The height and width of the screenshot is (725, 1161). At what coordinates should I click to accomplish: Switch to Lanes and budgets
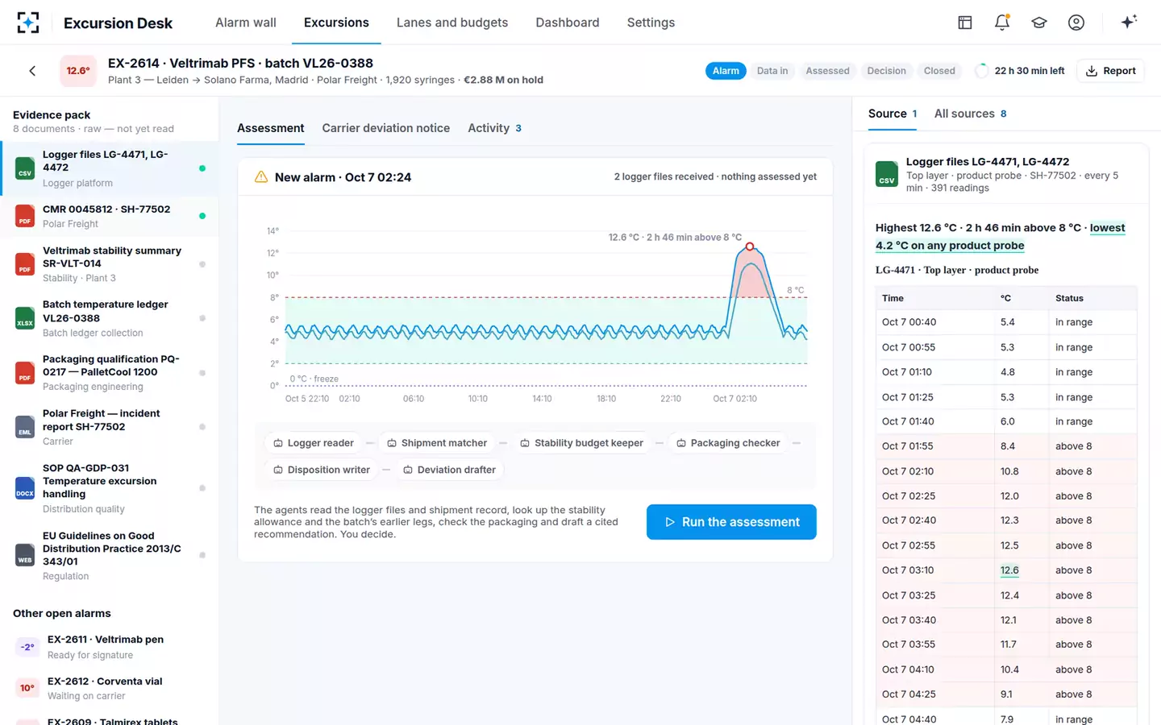(452, 23)
